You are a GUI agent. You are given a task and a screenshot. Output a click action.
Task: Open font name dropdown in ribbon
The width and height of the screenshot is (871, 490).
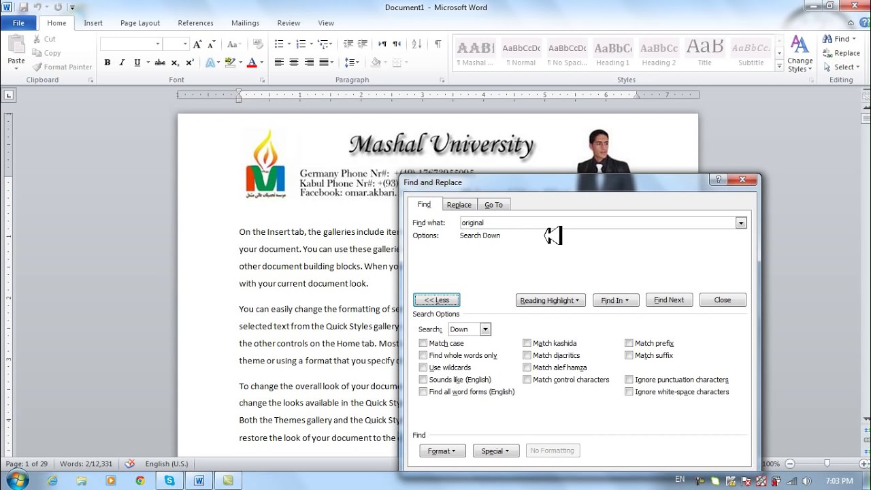pos(157,44)
